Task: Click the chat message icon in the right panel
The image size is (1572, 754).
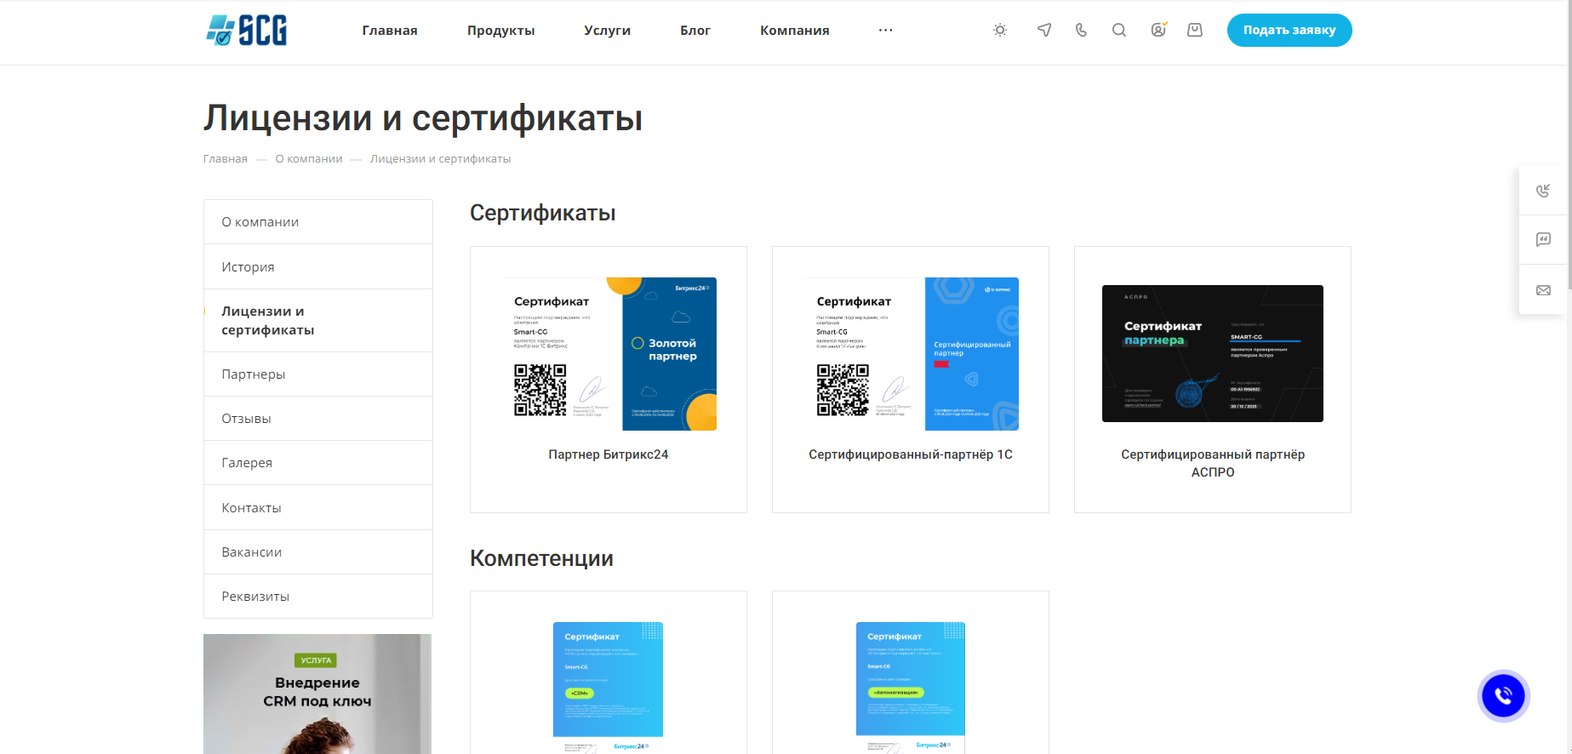Action: pos(1543,240)
